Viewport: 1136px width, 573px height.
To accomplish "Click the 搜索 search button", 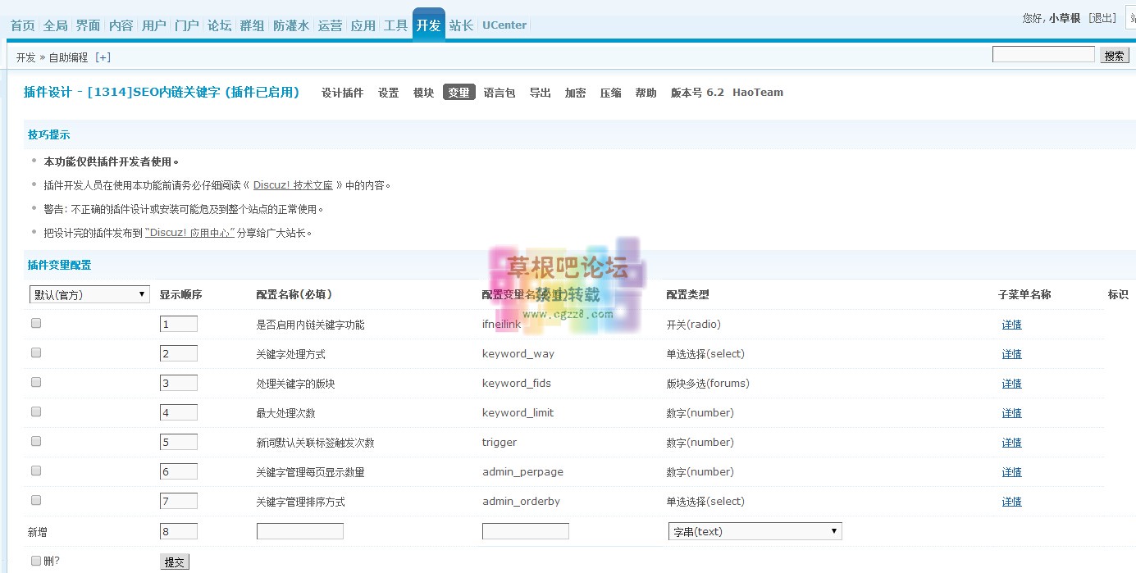I will coord(1114,54).
